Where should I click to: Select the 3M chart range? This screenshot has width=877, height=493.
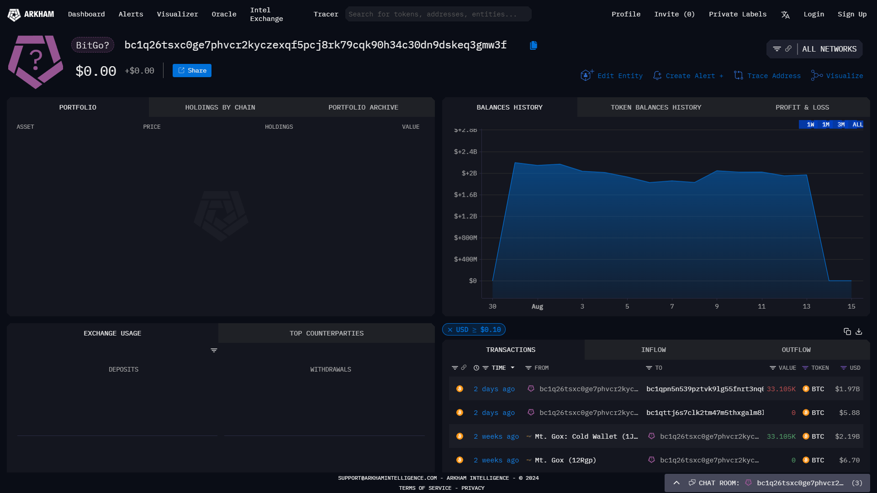click(x=841, y=125)
